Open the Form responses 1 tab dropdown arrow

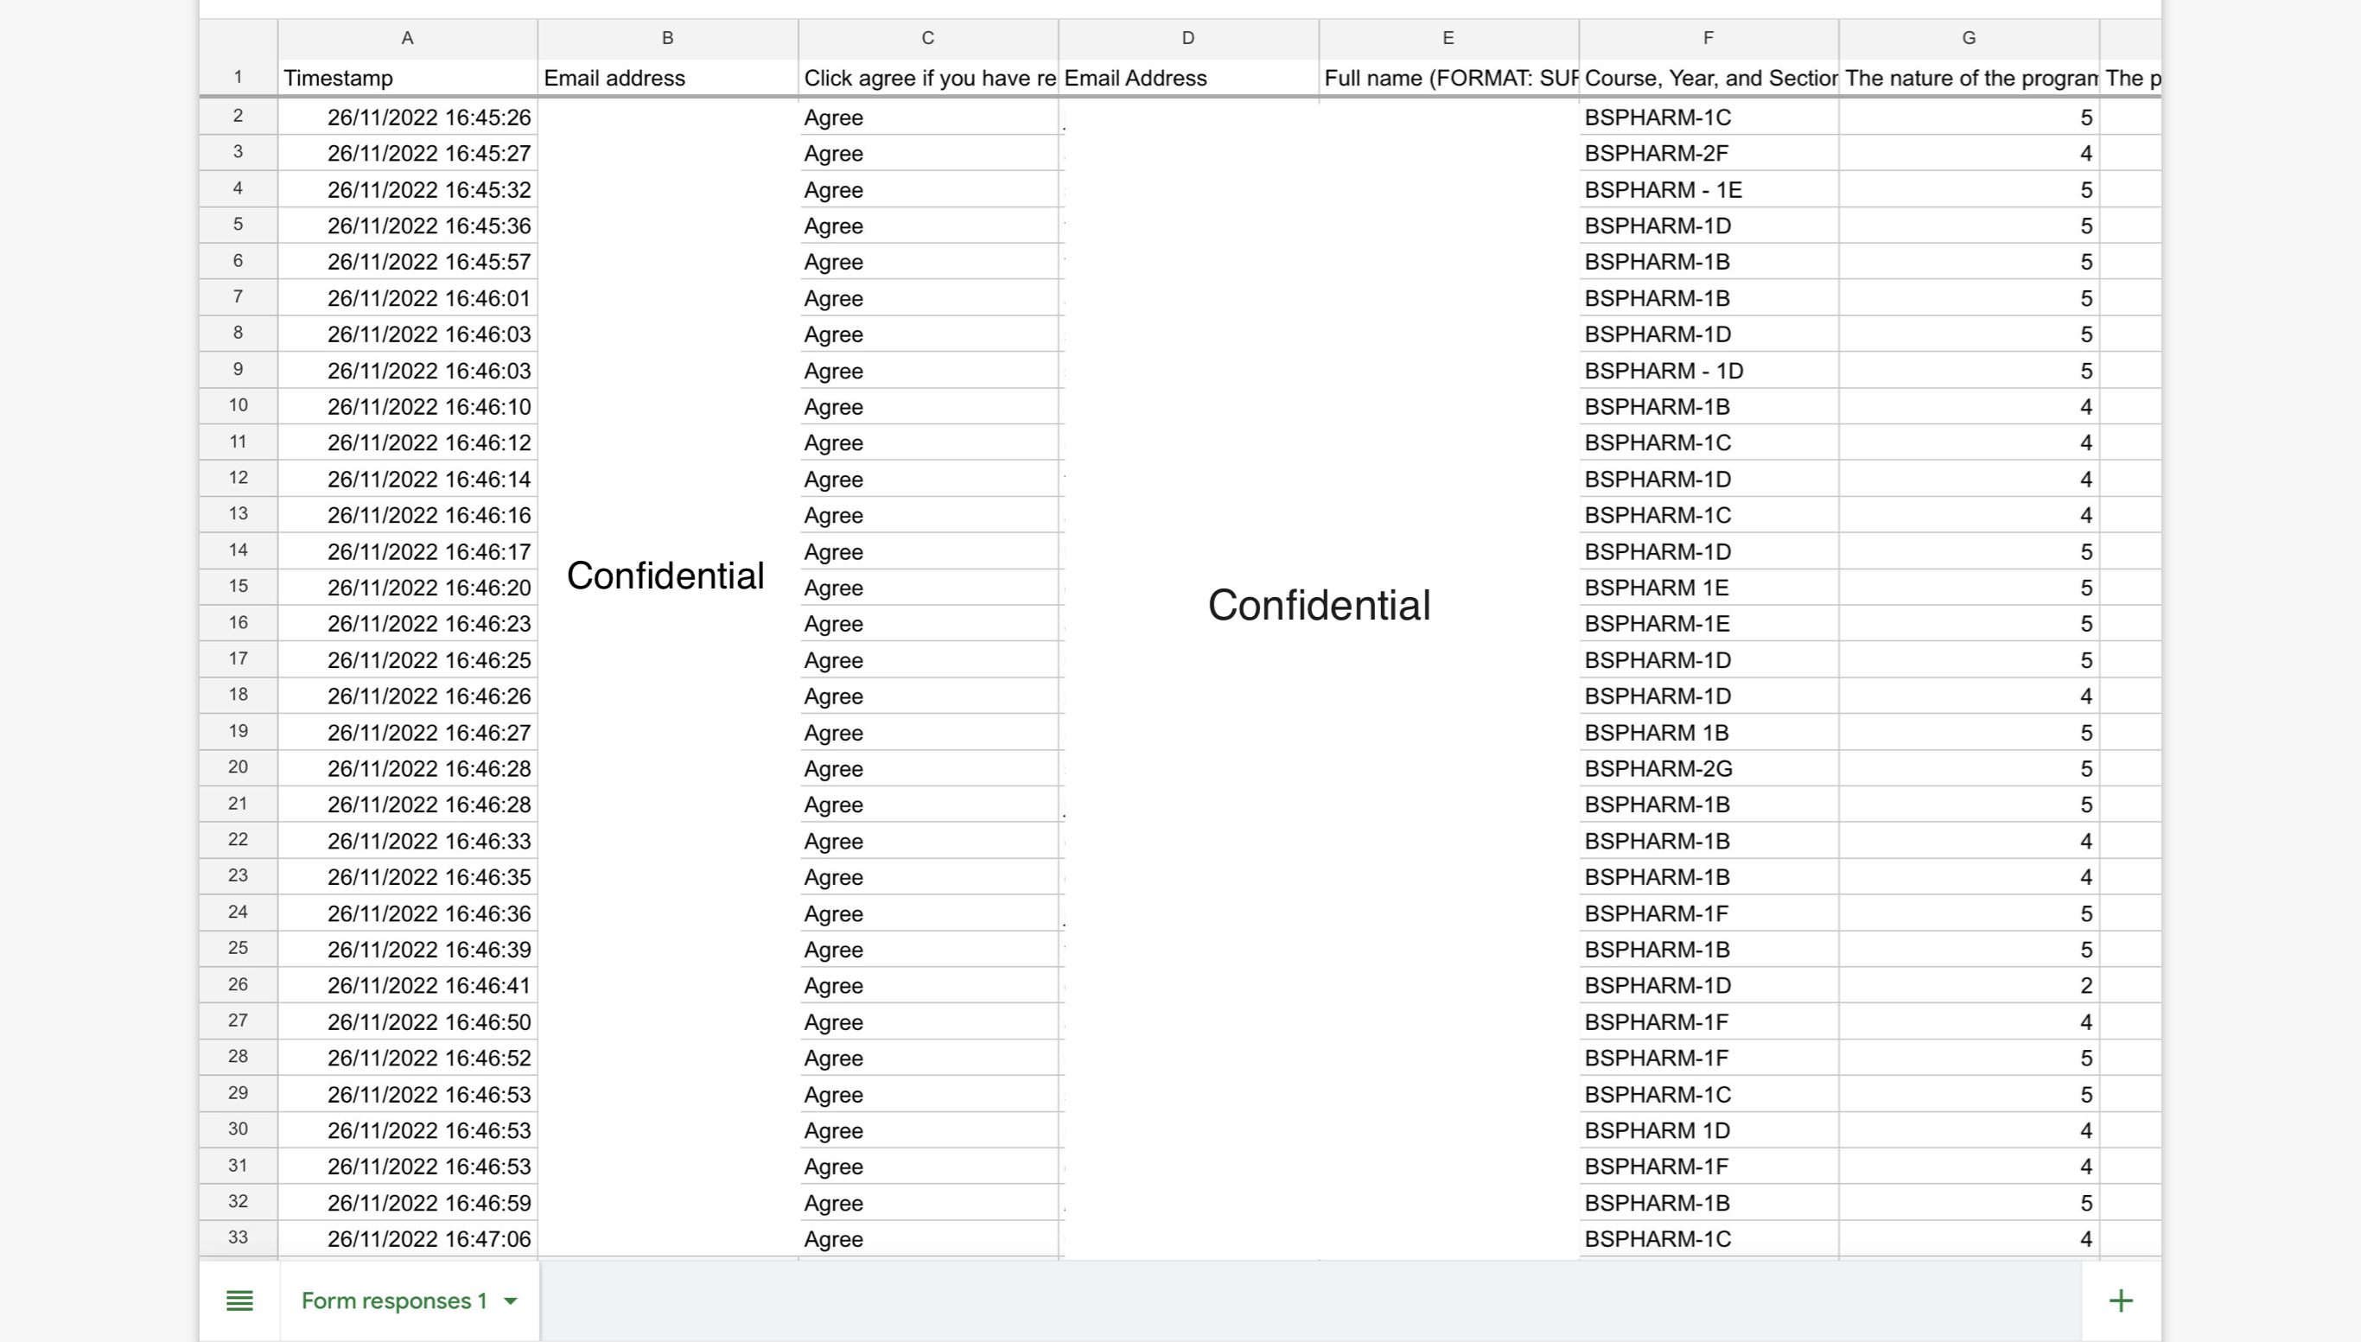(x=511, y=1301)
